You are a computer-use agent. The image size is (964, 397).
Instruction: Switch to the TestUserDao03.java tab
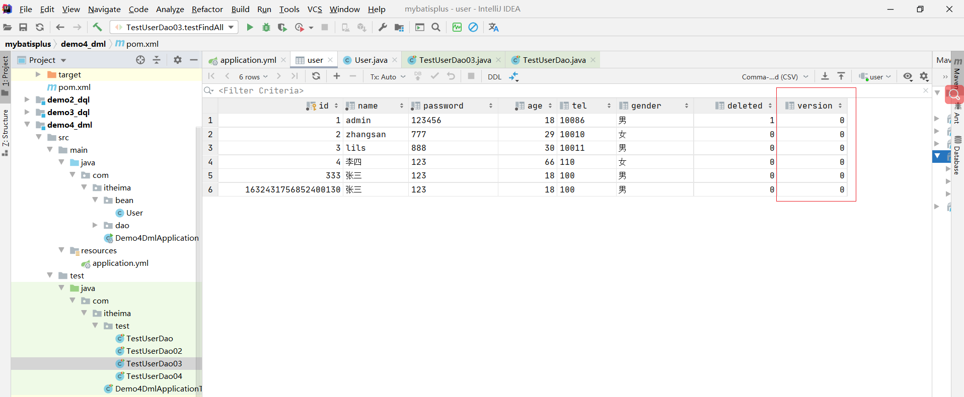455,60
